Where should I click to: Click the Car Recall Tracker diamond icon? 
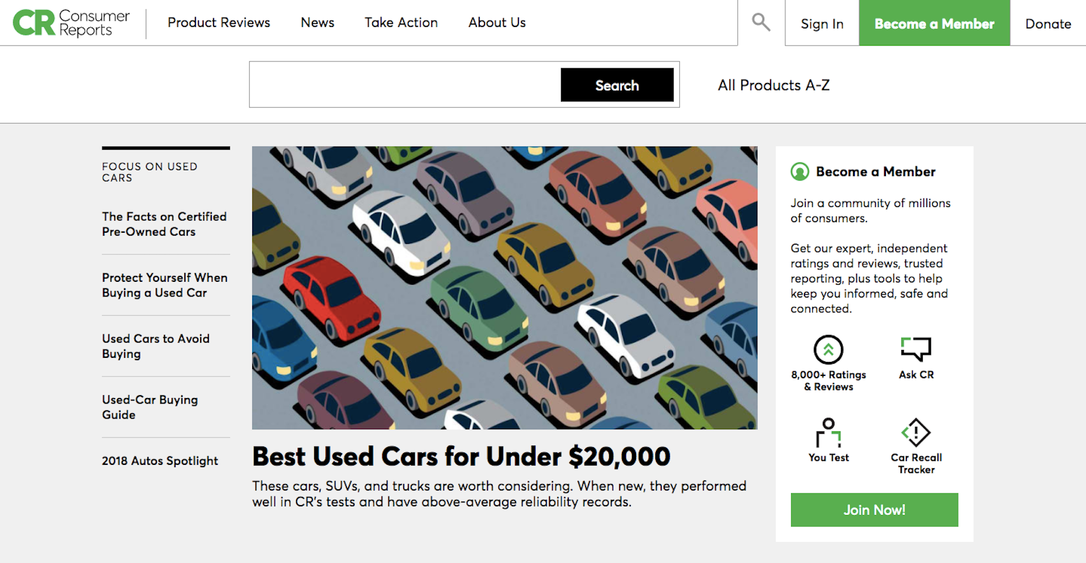pyautogui.click(x=916, y=433)
